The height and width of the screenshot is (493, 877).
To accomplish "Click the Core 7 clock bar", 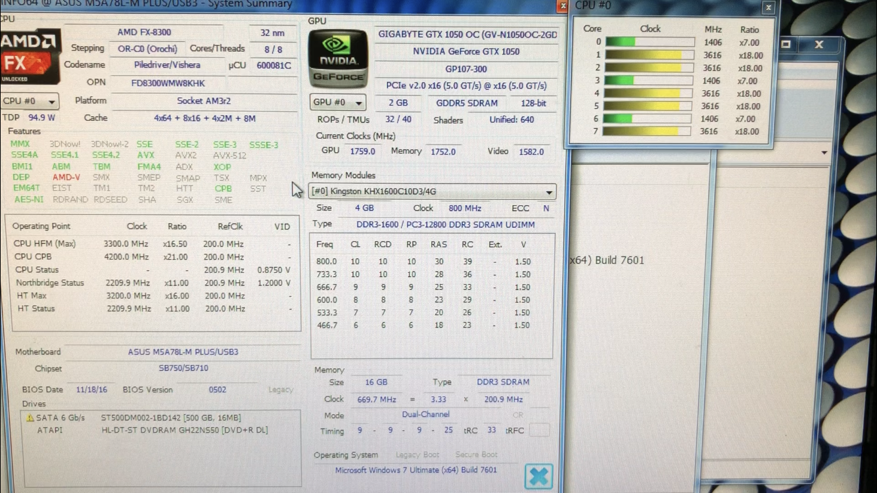I will click(x=646, y=131).
